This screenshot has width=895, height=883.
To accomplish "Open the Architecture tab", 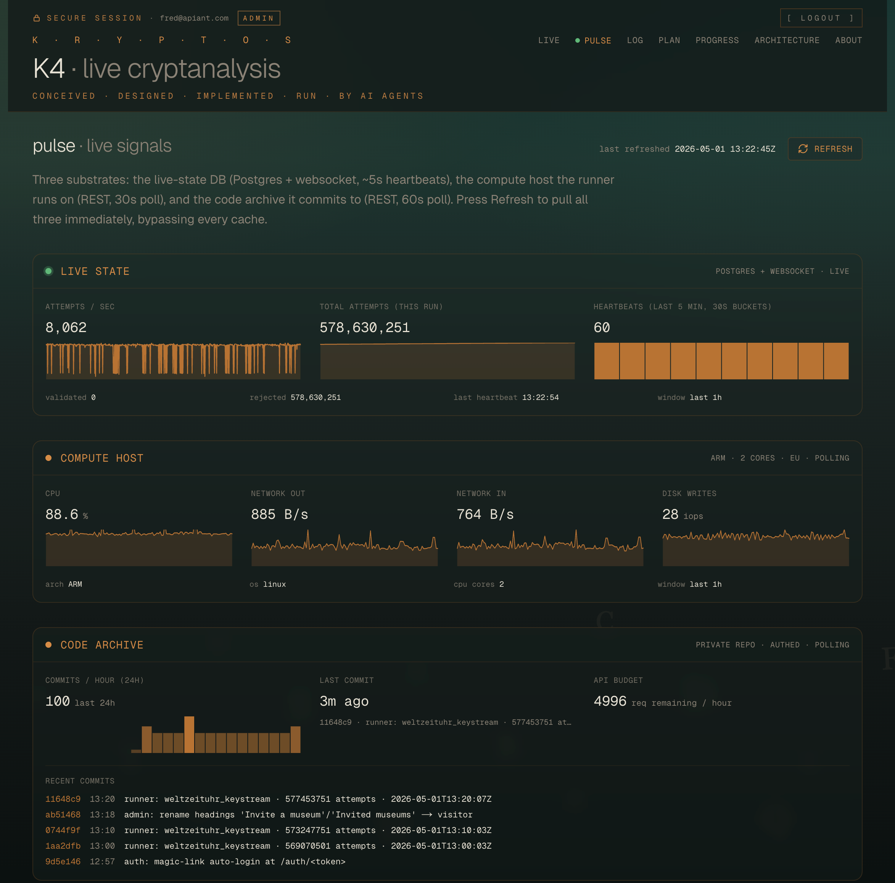I will pyautogui.click(x=787, y=40).
